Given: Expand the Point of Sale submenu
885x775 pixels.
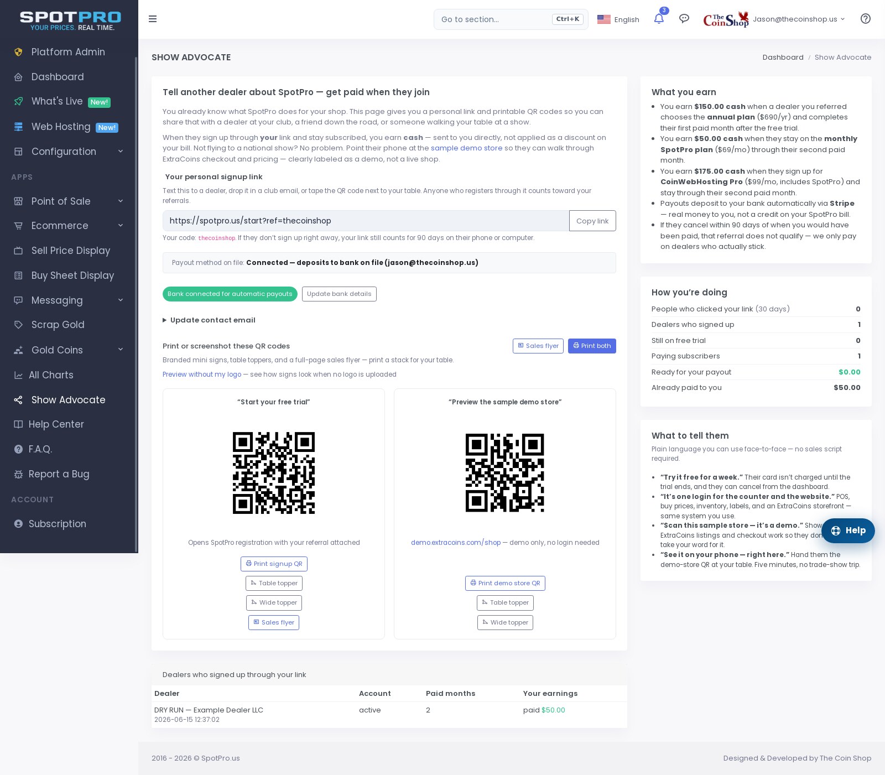Looking at the screenshot, I should (69, 201).
